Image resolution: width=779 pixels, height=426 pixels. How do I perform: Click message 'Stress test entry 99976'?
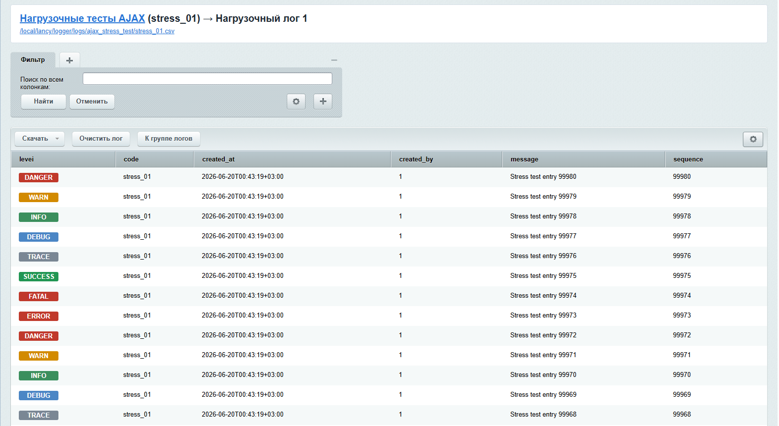pos(543,256)
